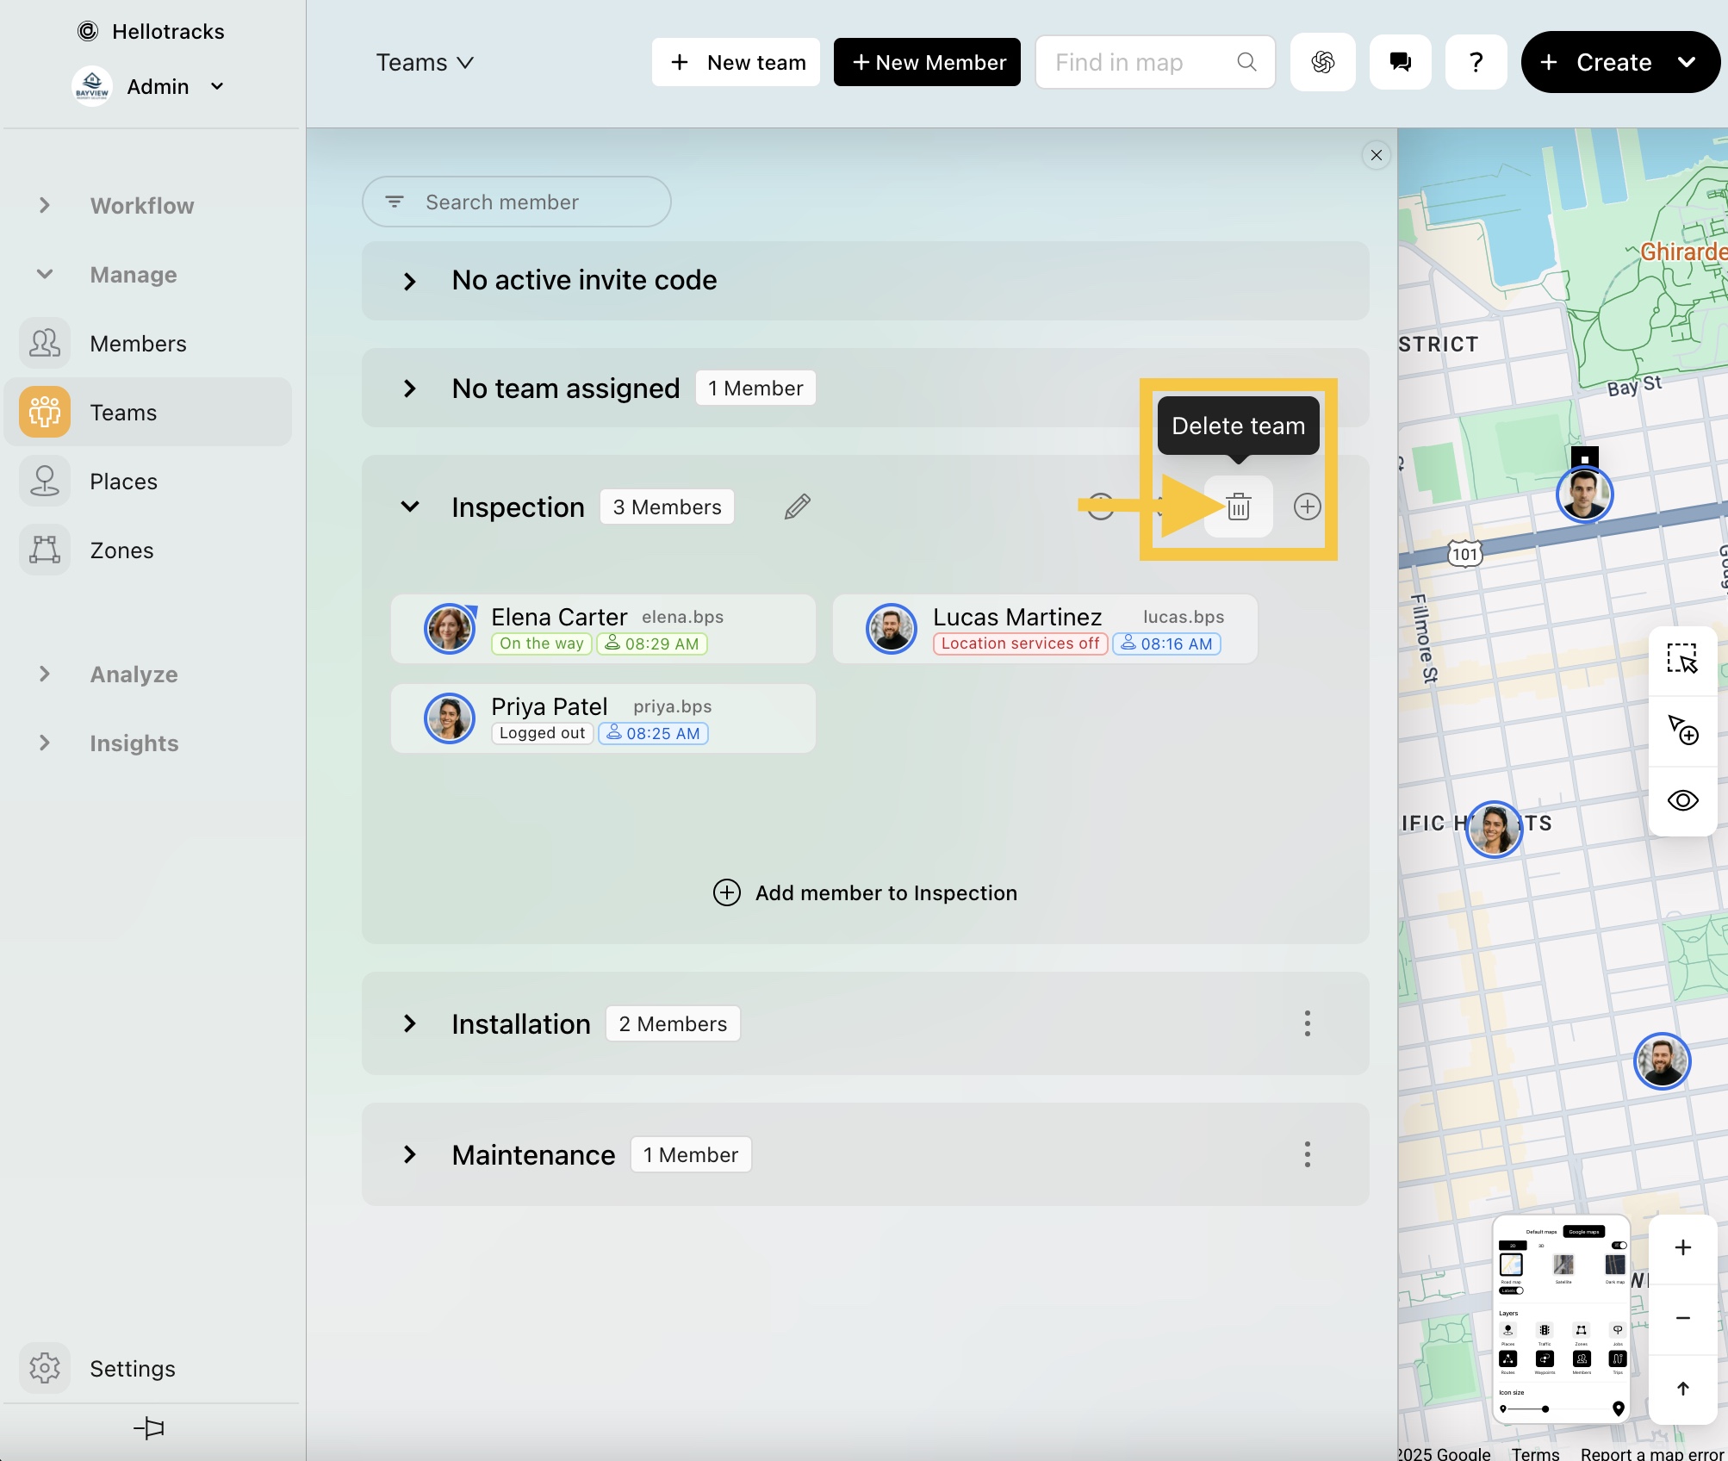
Task: Click Add member to Inspection
Action: pyautogui.click(x=865, y=892)
